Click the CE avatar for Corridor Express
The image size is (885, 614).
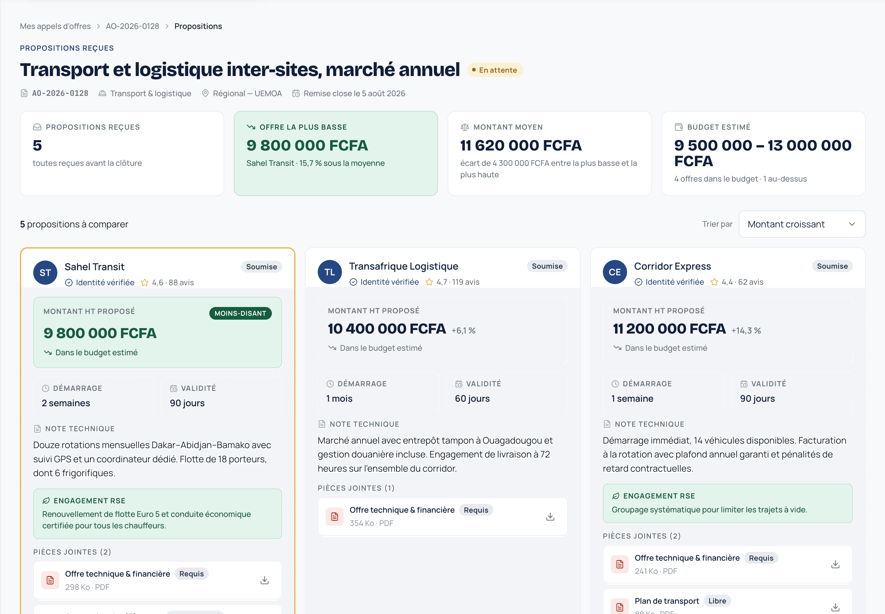[615, 272]
